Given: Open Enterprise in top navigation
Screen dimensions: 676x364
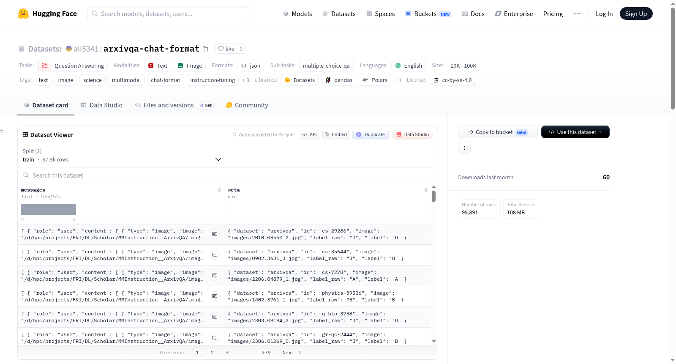Looking at the screenshot, I should 514,14.
